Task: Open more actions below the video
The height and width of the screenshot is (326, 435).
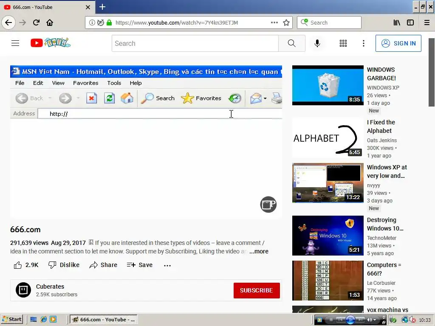Action: [x=167, y=265]
